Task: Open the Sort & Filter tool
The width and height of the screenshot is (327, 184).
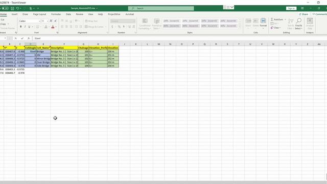Action: [x=291, y=24]
